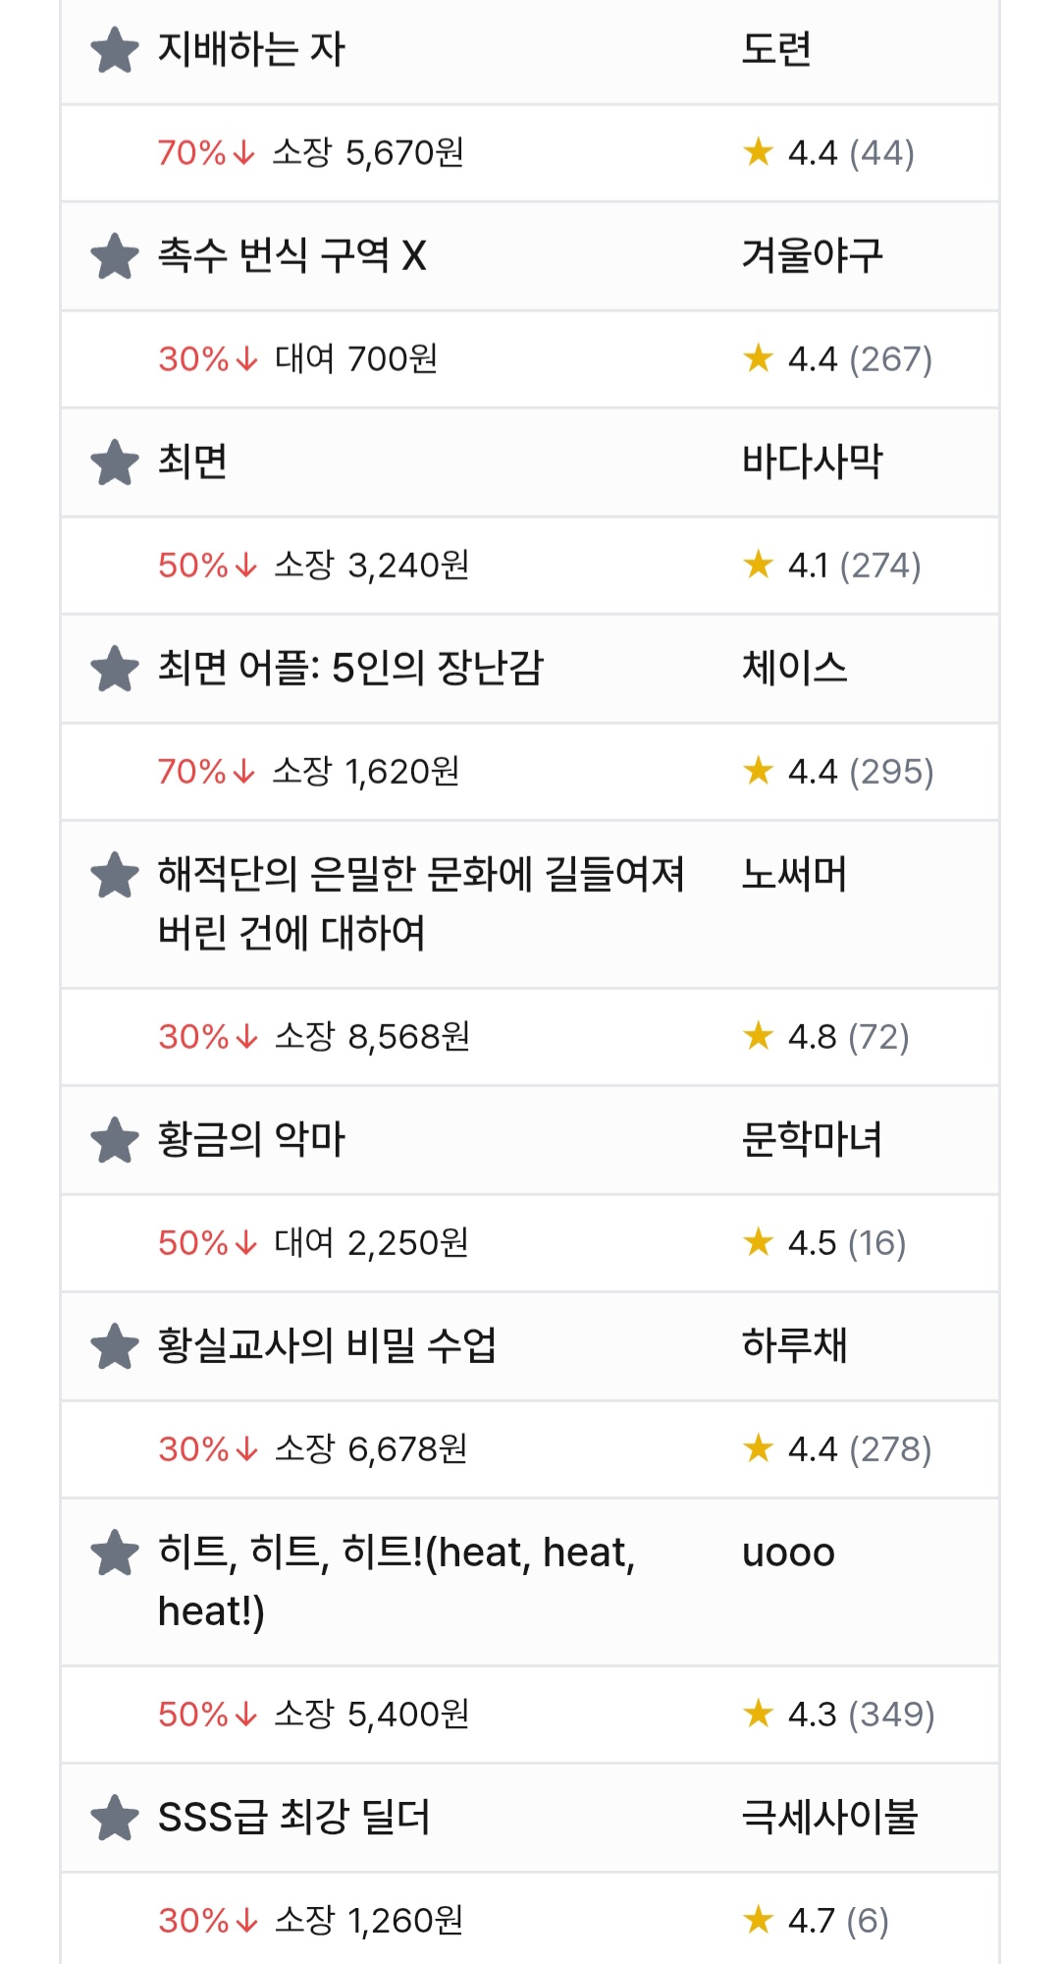
Task: Click star icon beside 해적단의 은밀한 문화에 길들여져
Action: (x=115, y=875)
